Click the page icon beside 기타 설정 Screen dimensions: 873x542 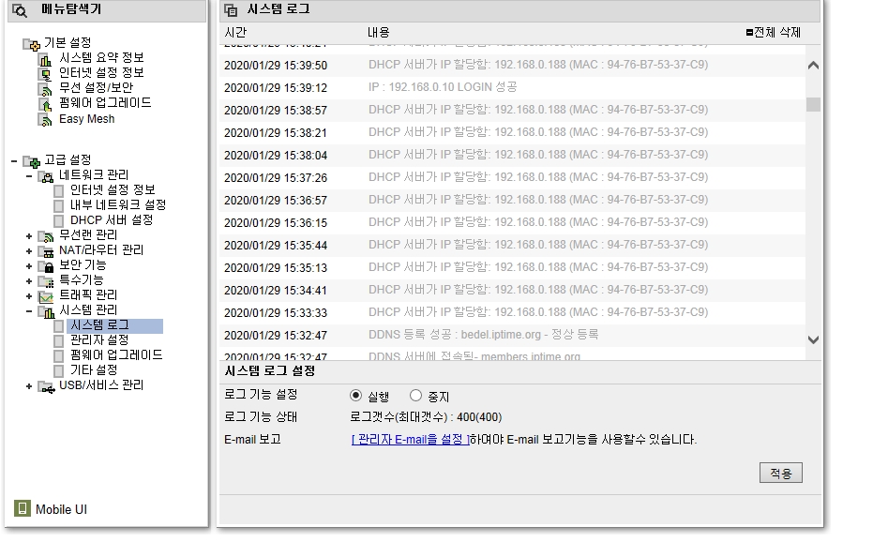[x=58, y=371]
